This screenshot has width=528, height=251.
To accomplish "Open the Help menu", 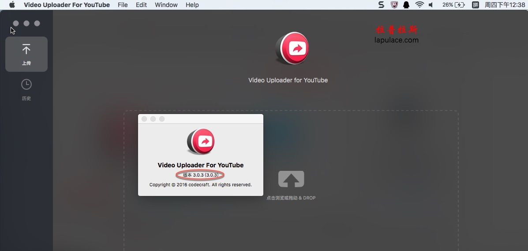I will pyautogui.click(x=192, y=5).
